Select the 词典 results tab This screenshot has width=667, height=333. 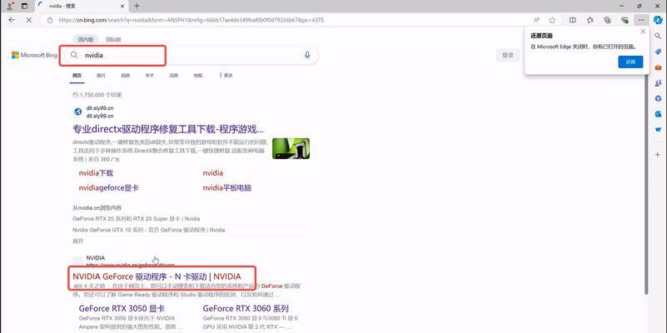[x=173, y=75]
